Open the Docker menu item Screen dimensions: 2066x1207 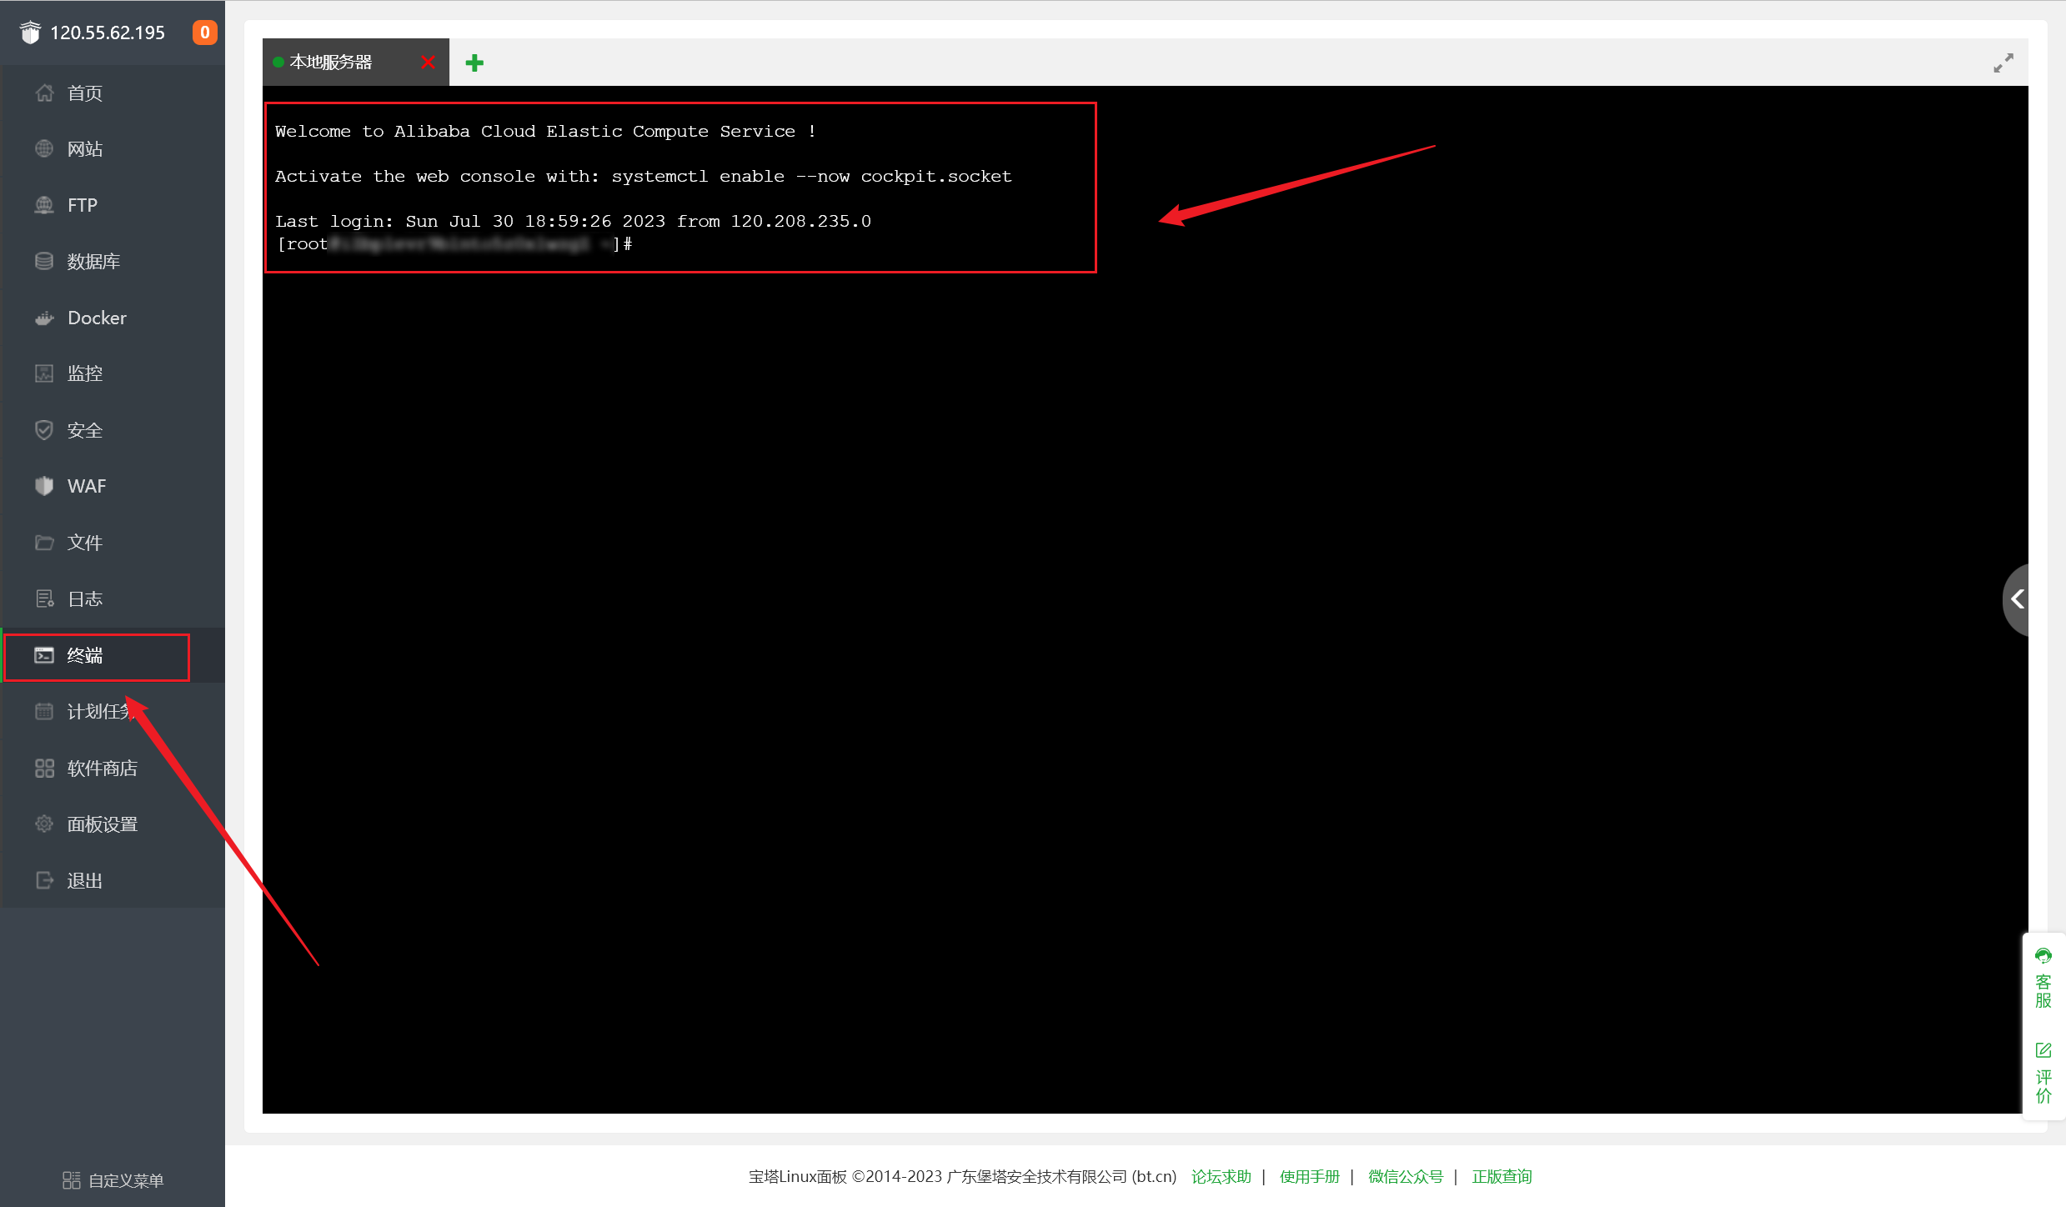(113, 318)
